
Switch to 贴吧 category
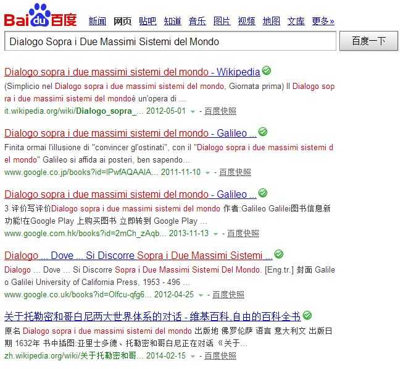coord(147,21)
